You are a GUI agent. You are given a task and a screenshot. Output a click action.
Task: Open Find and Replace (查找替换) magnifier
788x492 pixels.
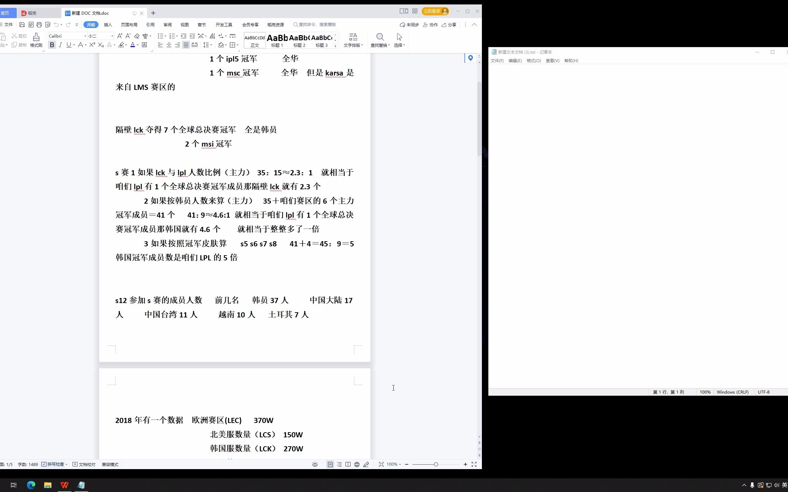pyautogui.click(x=380, y=40)
